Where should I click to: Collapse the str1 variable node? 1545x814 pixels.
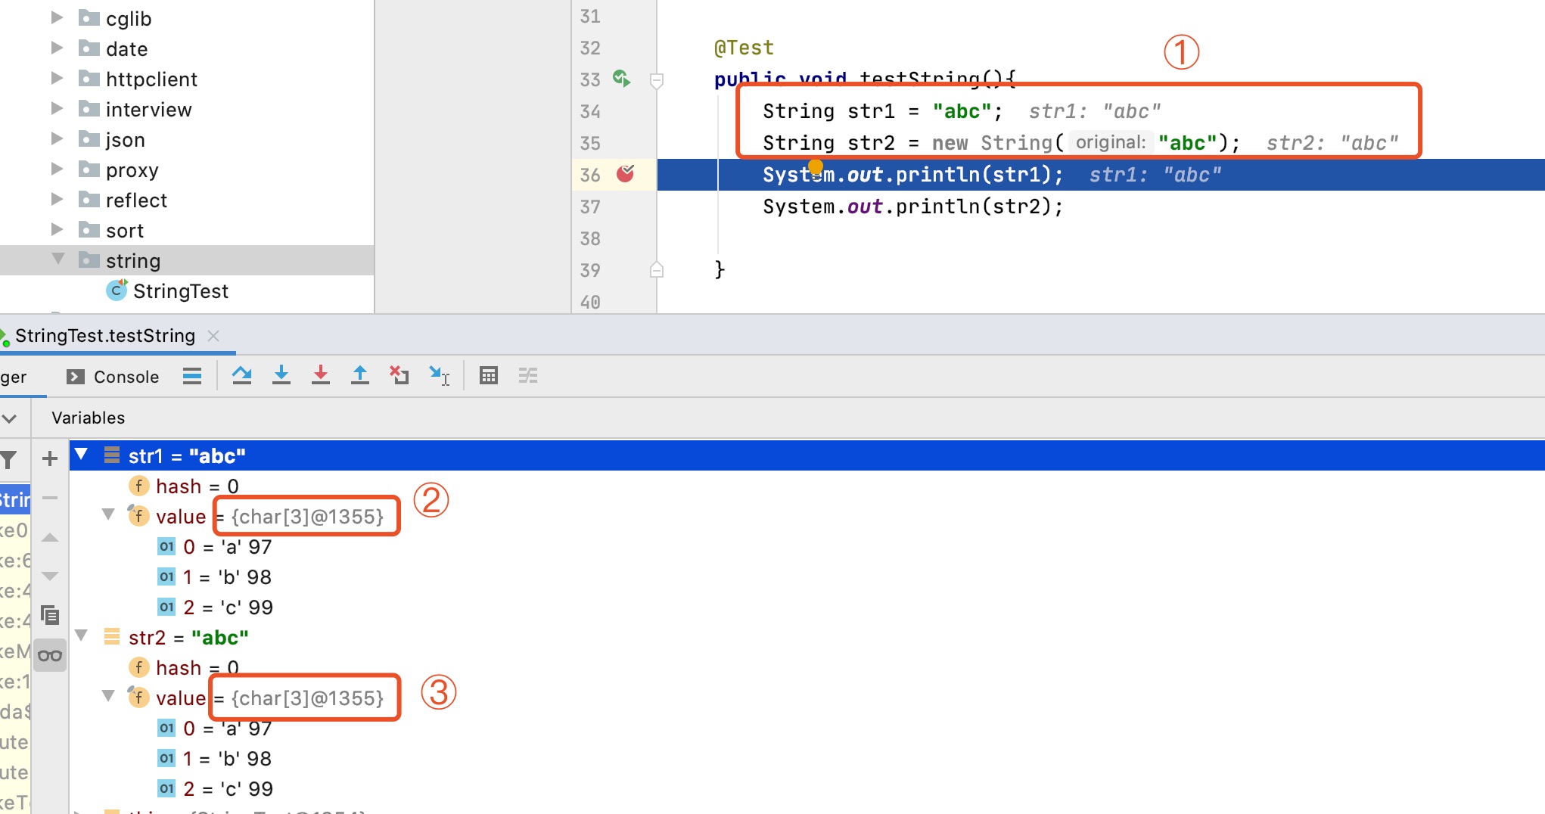click(x=82, y=455)
